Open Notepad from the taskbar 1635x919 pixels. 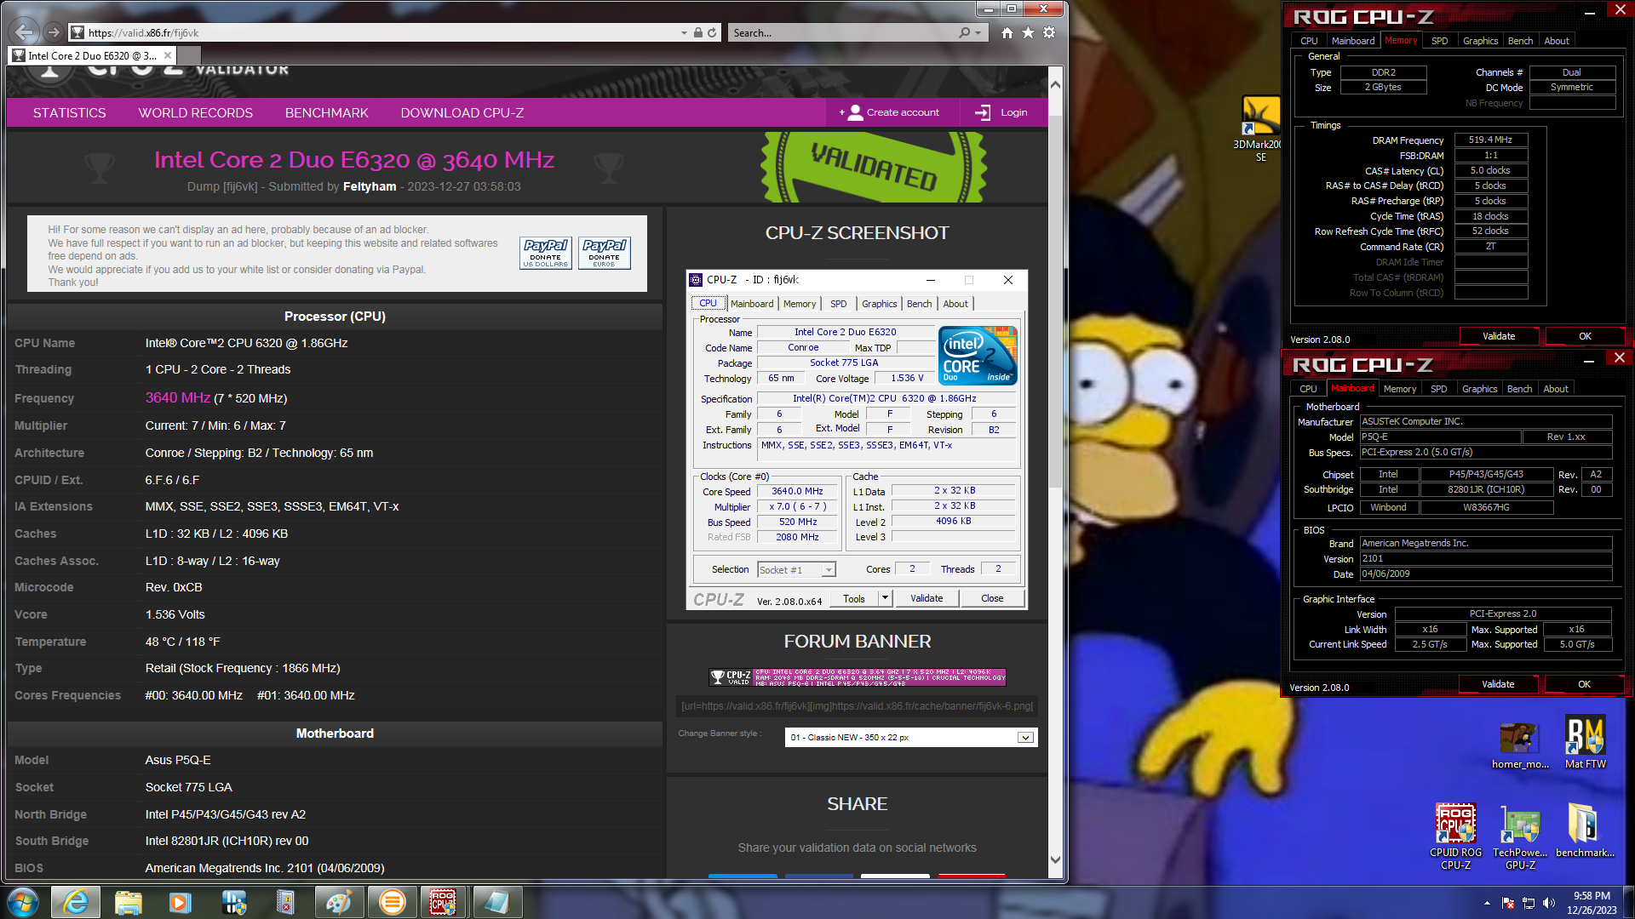(x=496, y=902)
